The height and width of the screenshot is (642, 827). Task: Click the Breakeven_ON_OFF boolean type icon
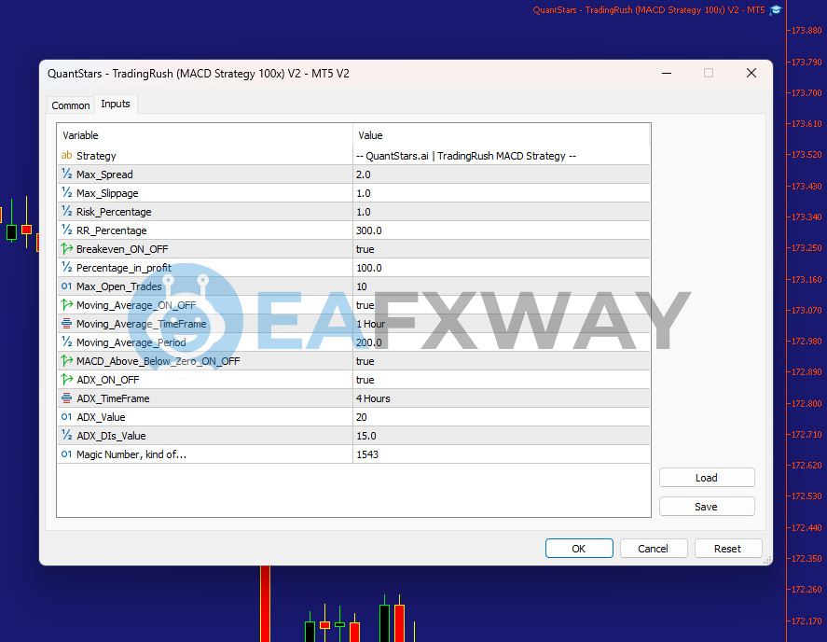(x=66, y=249)
